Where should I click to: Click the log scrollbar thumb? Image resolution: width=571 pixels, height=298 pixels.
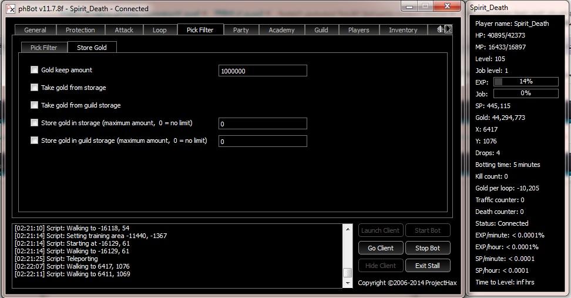(348, 273)
